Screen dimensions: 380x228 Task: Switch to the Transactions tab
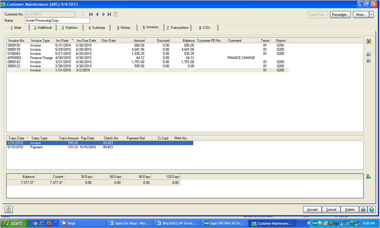point(177,28)
